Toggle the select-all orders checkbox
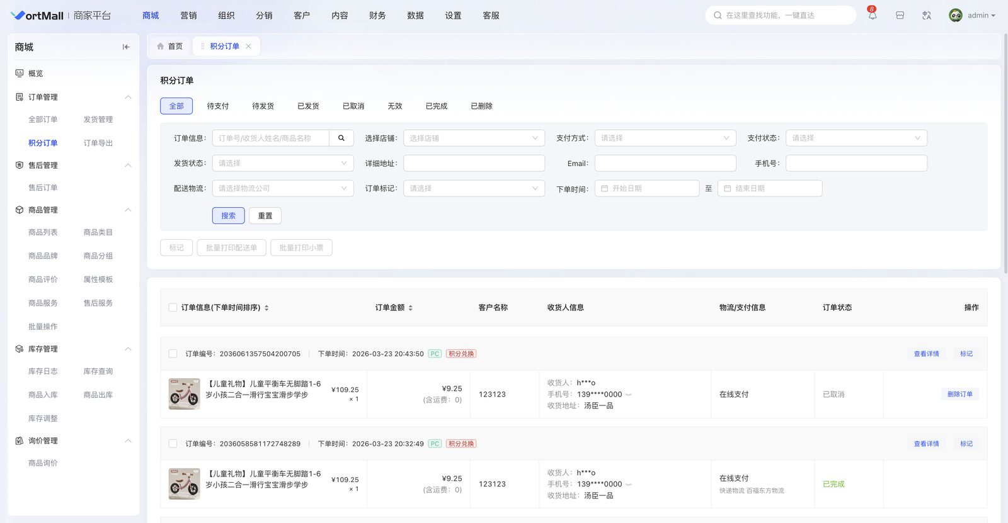Screen dimensions: 1008x523 tap(173, 308)
